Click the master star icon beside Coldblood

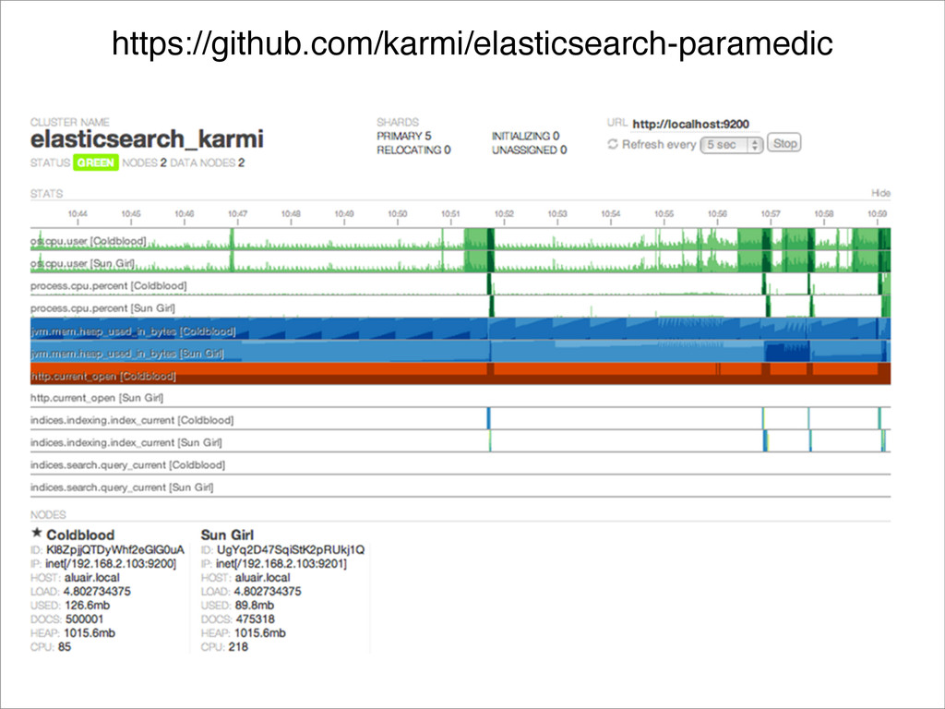[x=37, y=533]
